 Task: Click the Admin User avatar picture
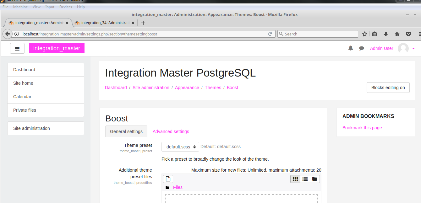pyautogui.click(x=403, y=48)
